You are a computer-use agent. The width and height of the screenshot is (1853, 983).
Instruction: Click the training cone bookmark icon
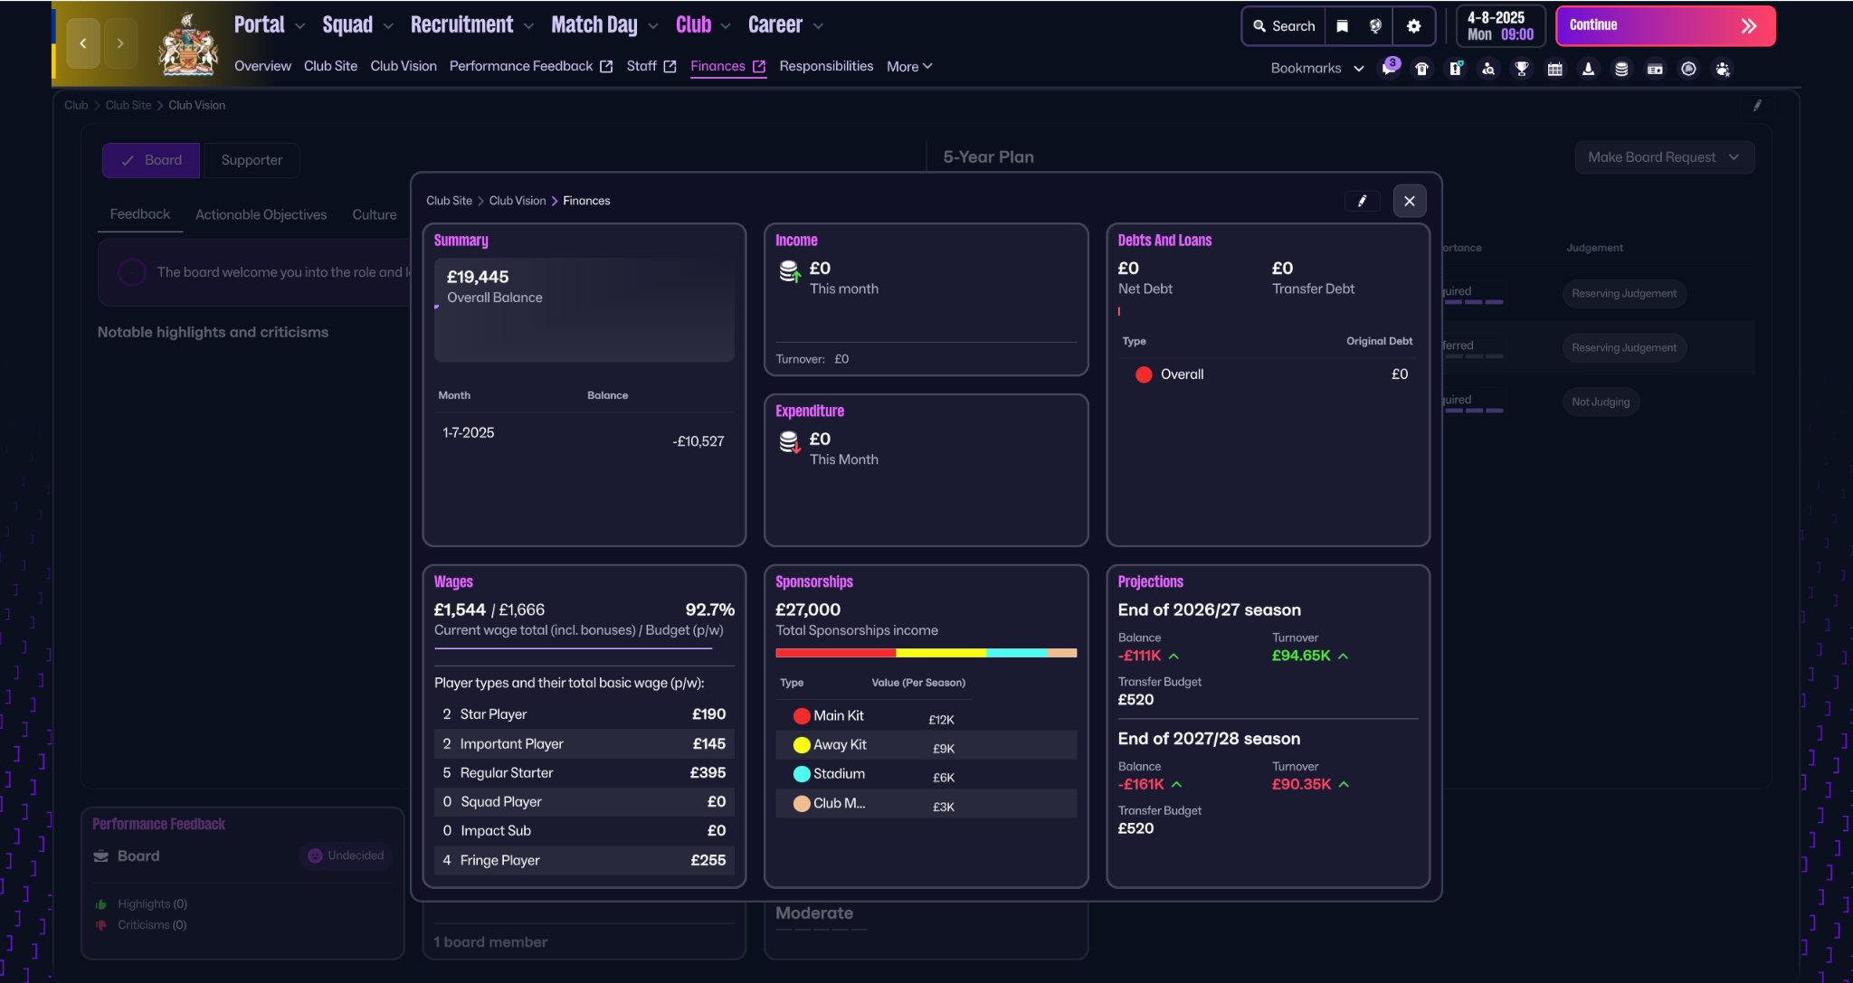click(x=1588, y=69)
